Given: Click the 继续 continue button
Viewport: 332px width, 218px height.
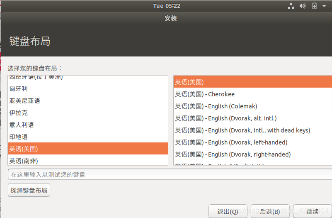Looking at the screenshot, I should click(x=312, y=211).
